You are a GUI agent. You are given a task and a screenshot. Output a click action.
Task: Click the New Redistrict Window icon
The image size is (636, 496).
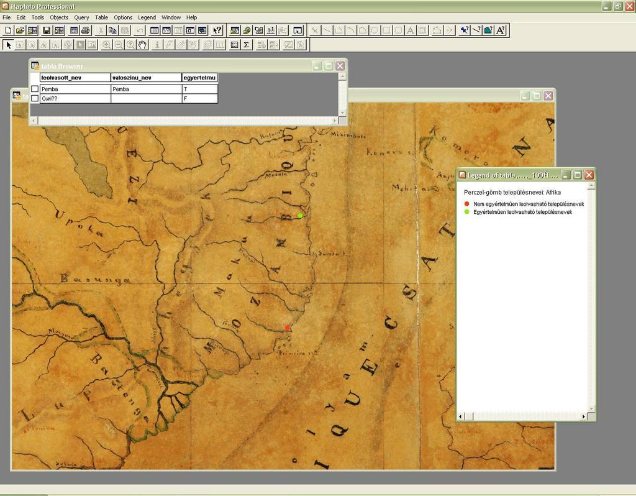pos(202,30)
